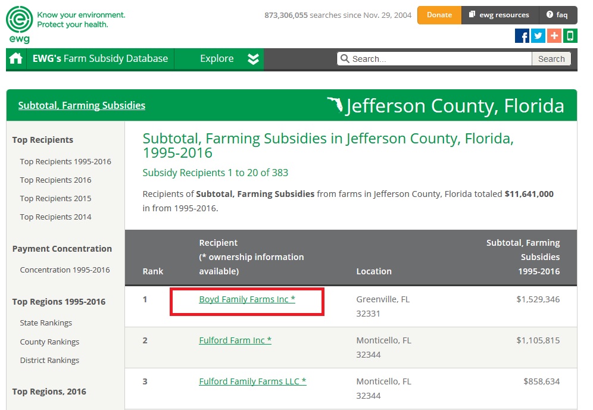Viewport: 593px width, 410px height.
Task: Open the Subtotal, Farming Subsidies header link
Action: (x=82, y=105)
